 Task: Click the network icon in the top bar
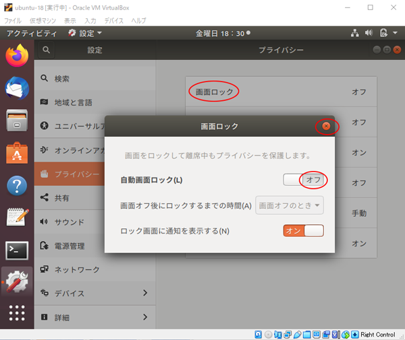(x=354, y=33)
